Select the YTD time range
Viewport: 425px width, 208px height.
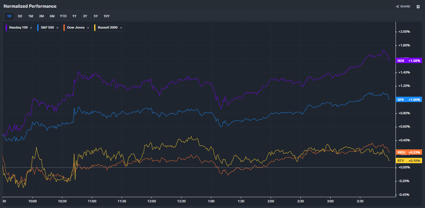[63, 16]
